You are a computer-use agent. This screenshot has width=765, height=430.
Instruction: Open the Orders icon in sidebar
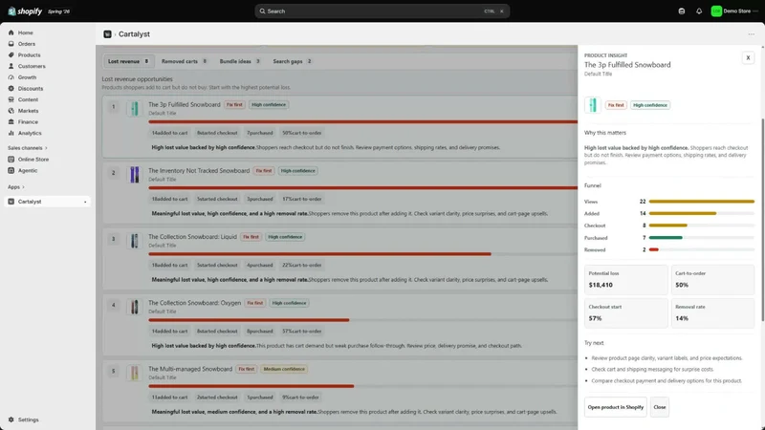point(11,44)
